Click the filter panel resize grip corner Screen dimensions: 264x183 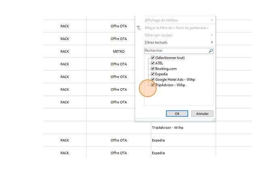click(x=214, y=120)
